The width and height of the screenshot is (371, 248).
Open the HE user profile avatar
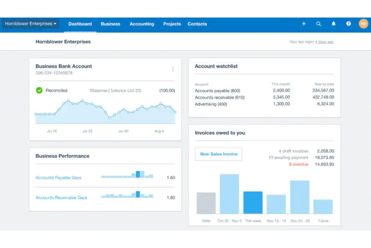point(363,24)
